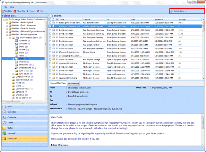
Task: Click the Sent Items folder icon
Action: tap(16, 65)
